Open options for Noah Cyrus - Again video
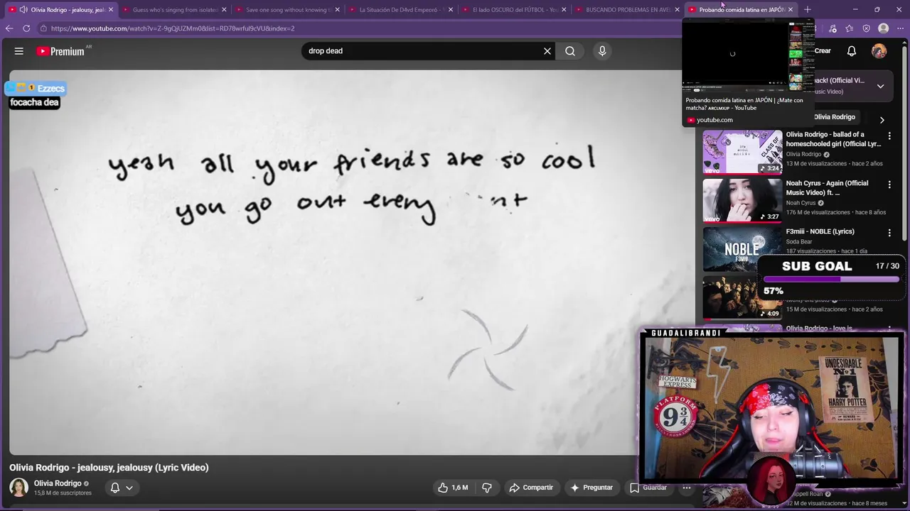This screenshot has width=910, height=511. [x=889, y=185]
